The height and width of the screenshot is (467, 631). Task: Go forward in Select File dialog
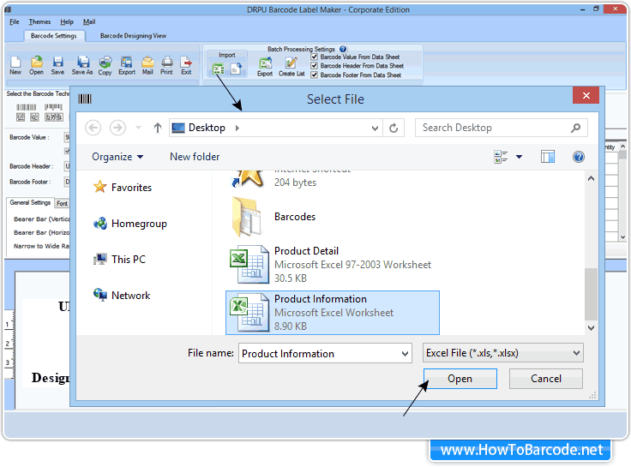point(117,128)
